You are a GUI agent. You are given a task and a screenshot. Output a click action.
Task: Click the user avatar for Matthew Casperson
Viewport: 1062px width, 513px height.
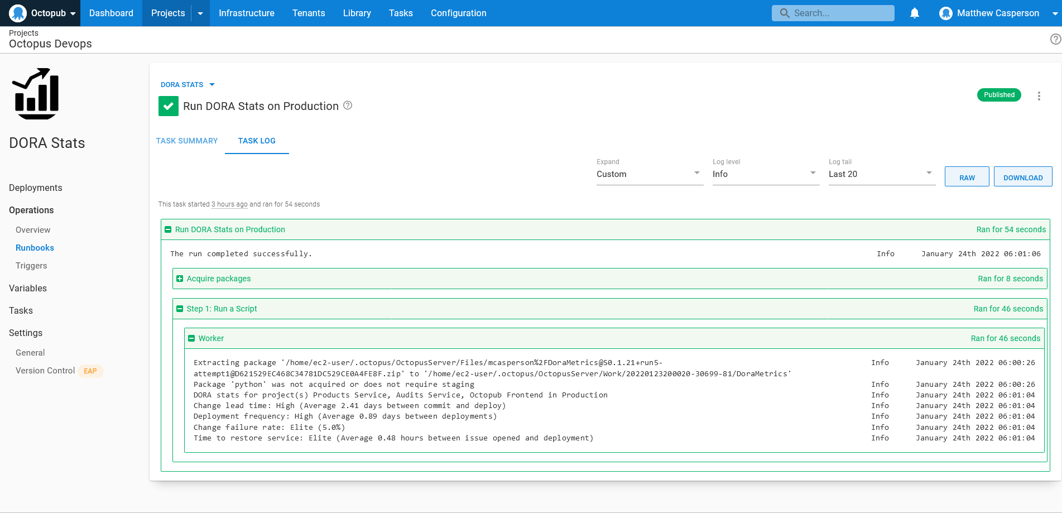(945, 13)
